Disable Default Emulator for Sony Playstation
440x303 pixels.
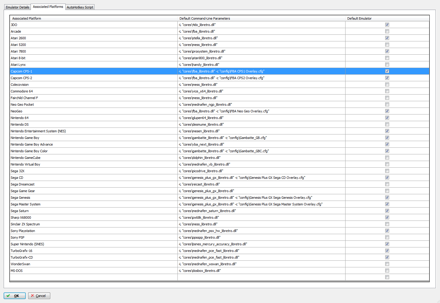(x=387, y=231)
